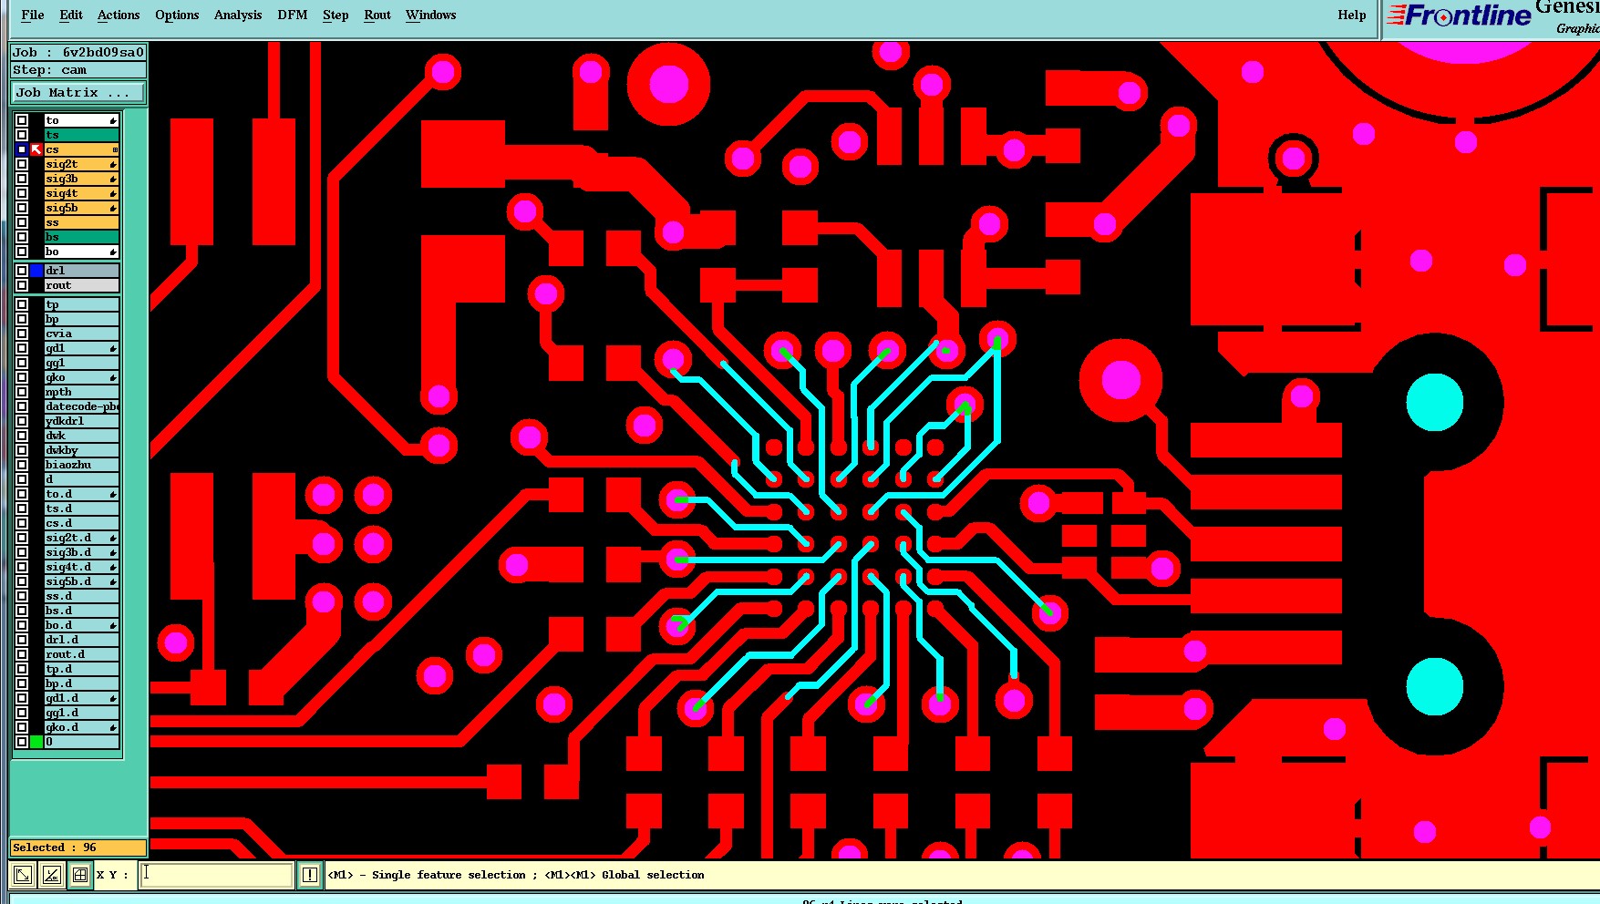Viewport: 1600px width, 904px height.
Task: Toggle the grid snap icon beside X Y
Action: click(x=80, y=875)
